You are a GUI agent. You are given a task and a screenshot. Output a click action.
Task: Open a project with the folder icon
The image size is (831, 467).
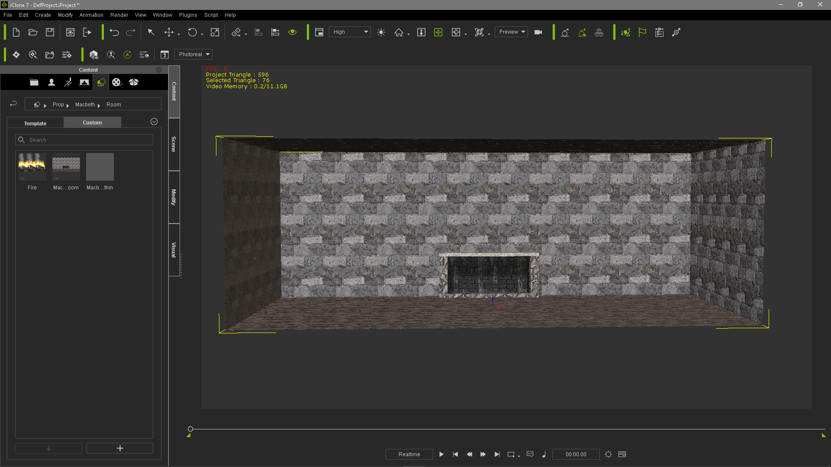coord(33,32)
